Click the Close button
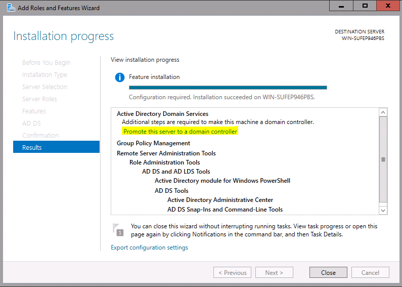The height and width of the screenshot is (287, 402). [328, 272]
